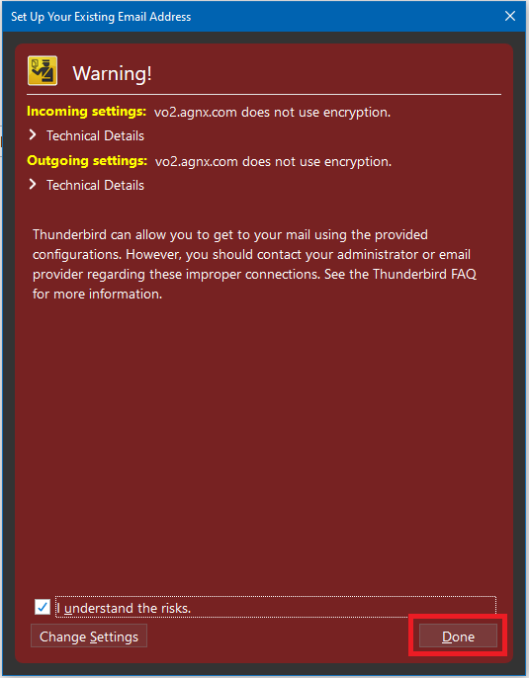Click the horizontal divider below Warning heading
This screenshot has height=678, width=529.
[264, 94]
